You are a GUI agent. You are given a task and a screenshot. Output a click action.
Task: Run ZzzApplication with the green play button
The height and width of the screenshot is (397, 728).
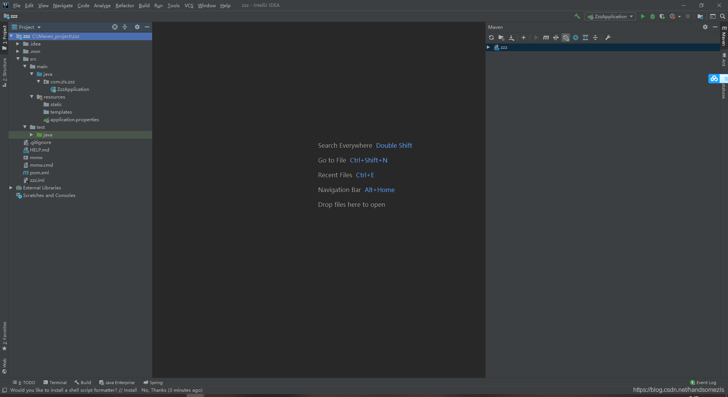click(x=643, y=16)
